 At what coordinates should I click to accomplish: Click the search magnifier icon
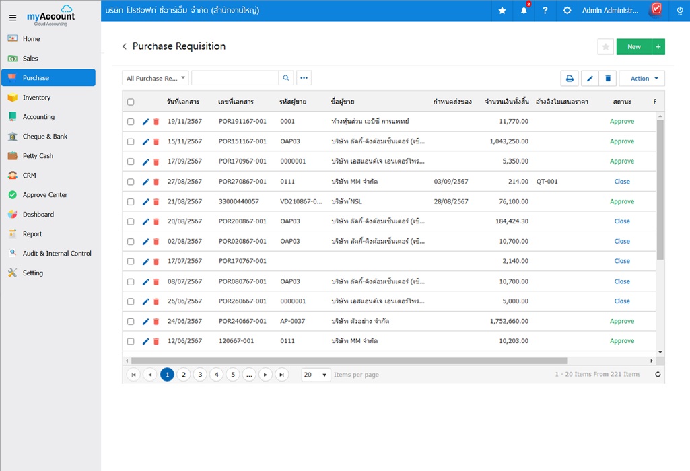pyautogui.click(x=286, y=78)
